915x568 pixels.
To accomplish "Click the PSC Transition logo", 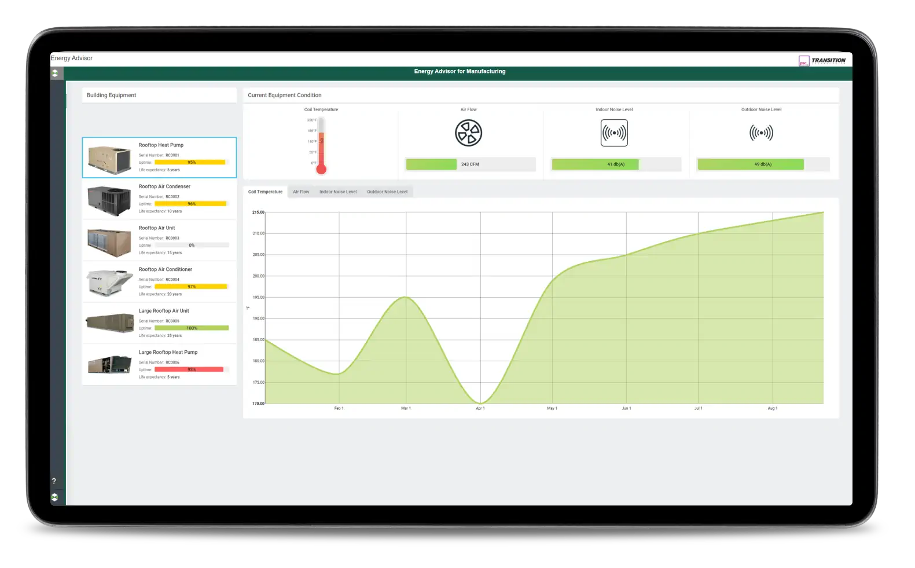I will [x=822, y=61].
